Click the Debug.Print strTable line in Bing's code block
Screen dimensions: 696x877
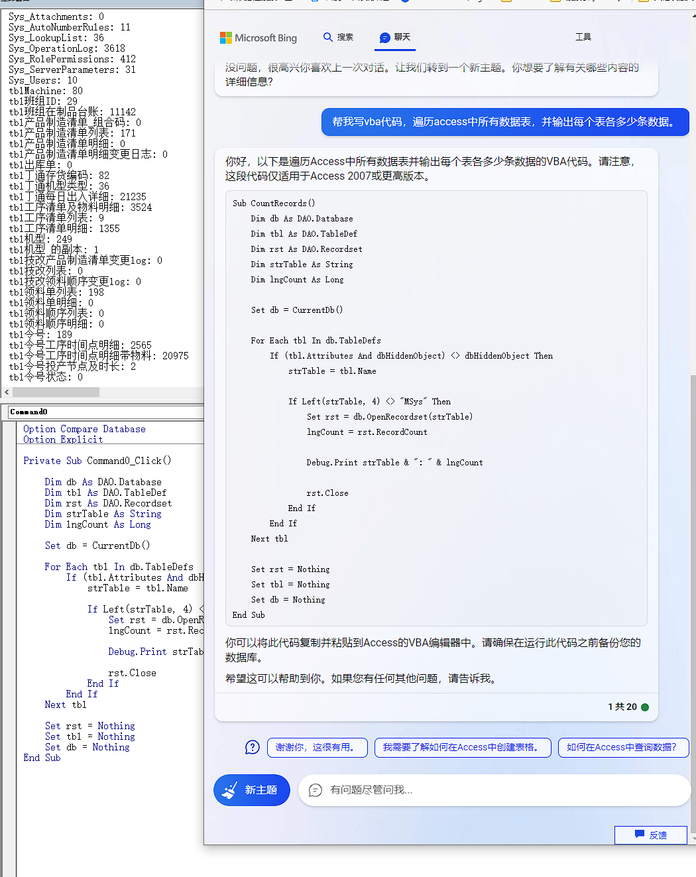pos(394,463)
